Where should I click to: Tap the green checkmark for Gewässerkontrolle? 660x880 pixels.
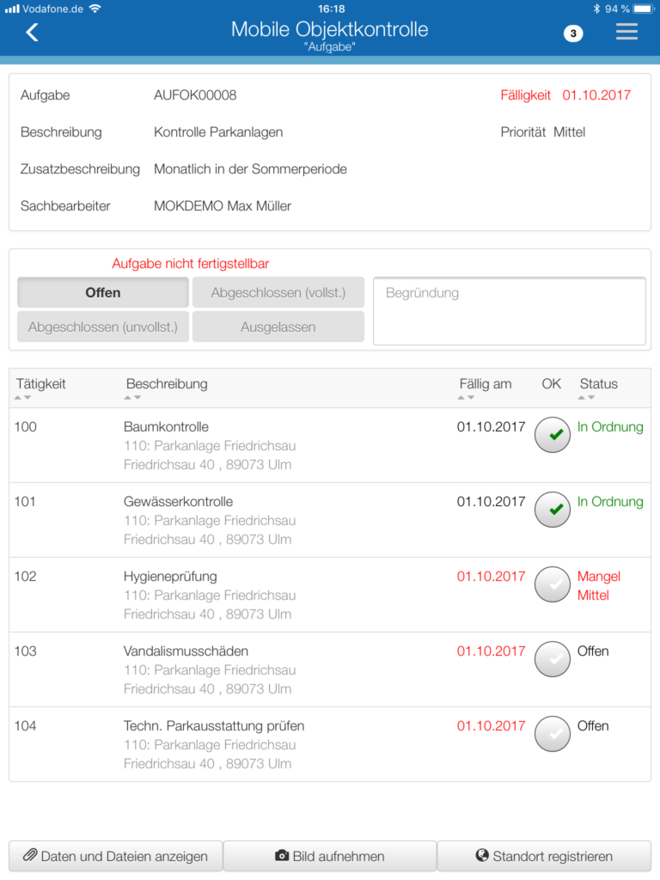click(553, 510)
